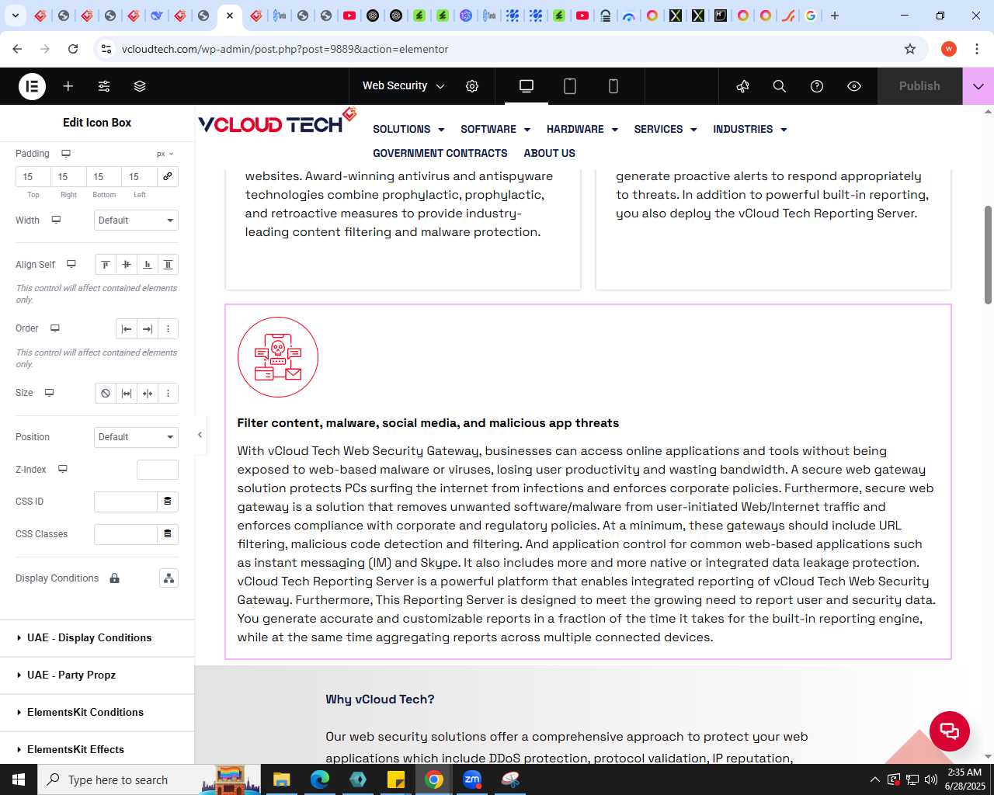This screenshot has height=795, width=994.
Task: Set Align Self to end
Action: click(x=148, y=265)
